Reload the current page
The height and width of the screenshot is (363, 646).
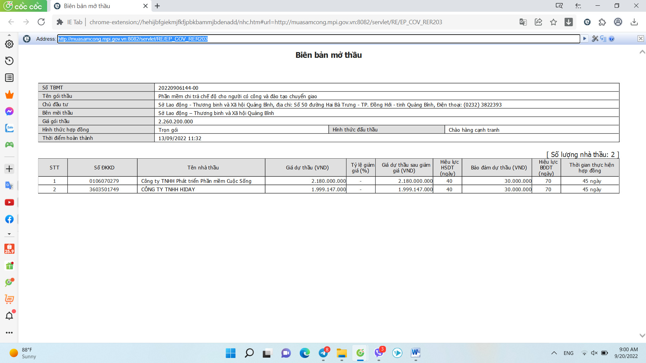point(41,22)
